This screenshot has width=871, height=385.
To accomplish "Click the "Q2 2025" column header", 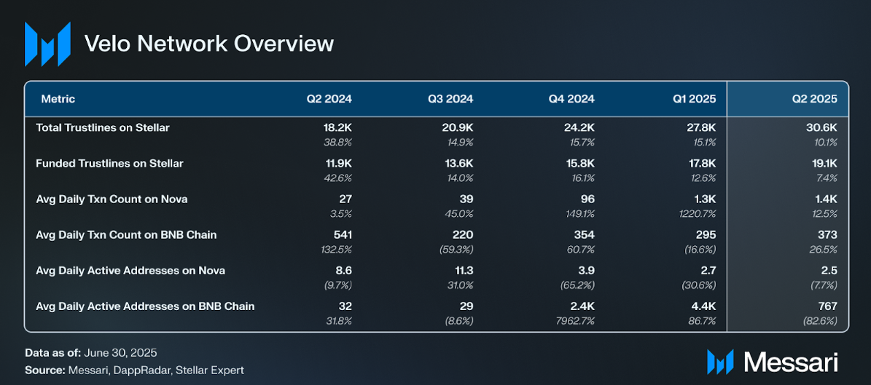I will [814, 99].
